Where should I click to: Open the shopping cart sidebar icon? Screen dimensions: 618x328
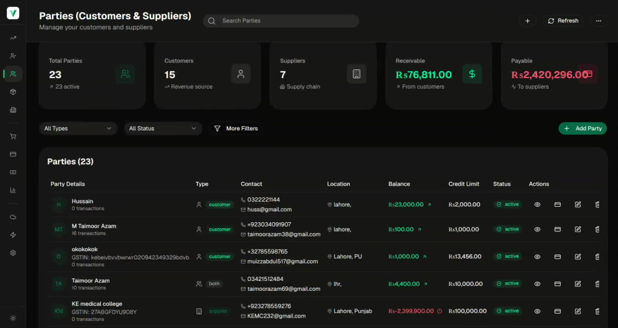(13, 136)
